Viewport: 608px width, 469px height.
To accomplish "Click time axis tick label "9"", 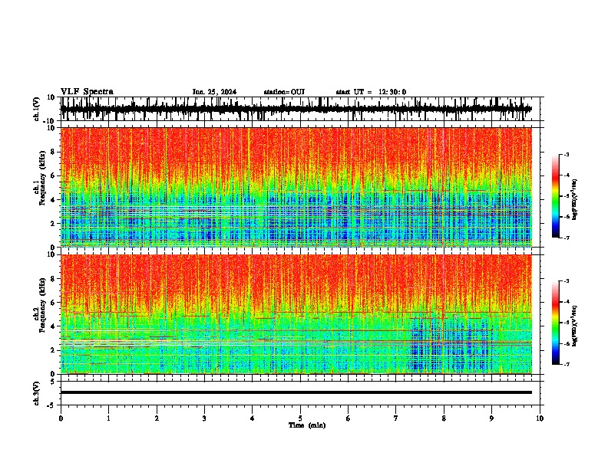I will pos(491,418).
